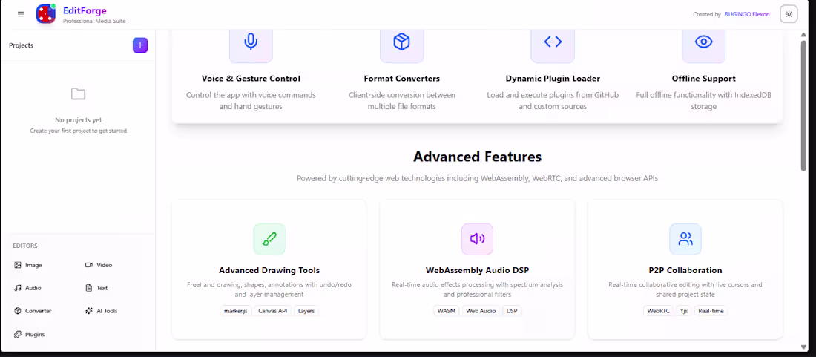816x357 pixels.
Task: Click the Dynamic Plugin Loader code icon
Action: tap(553, 42)
